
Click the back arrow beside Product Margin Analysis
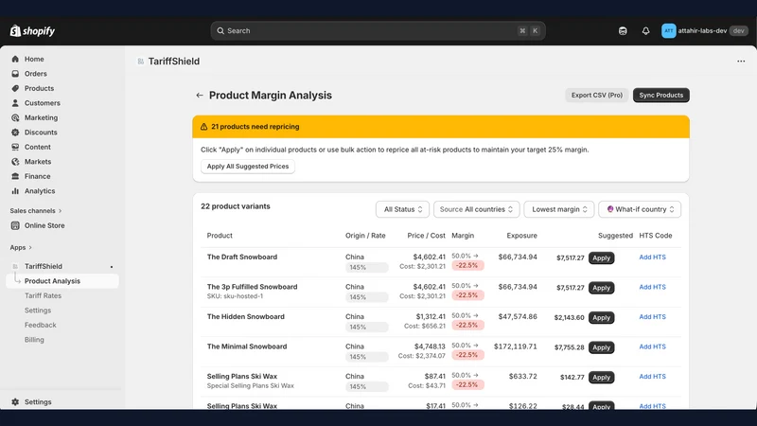click(200, 96)
